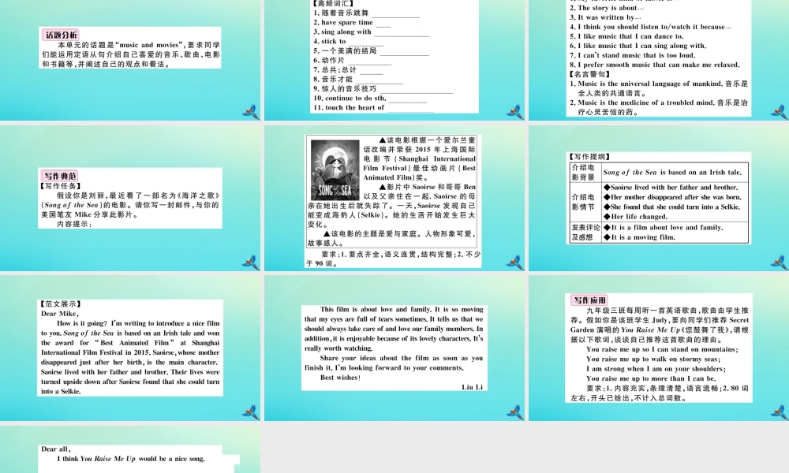Screen dimensions: 789x473
Task: Click the table line Her life changed.
Action: 635,217
